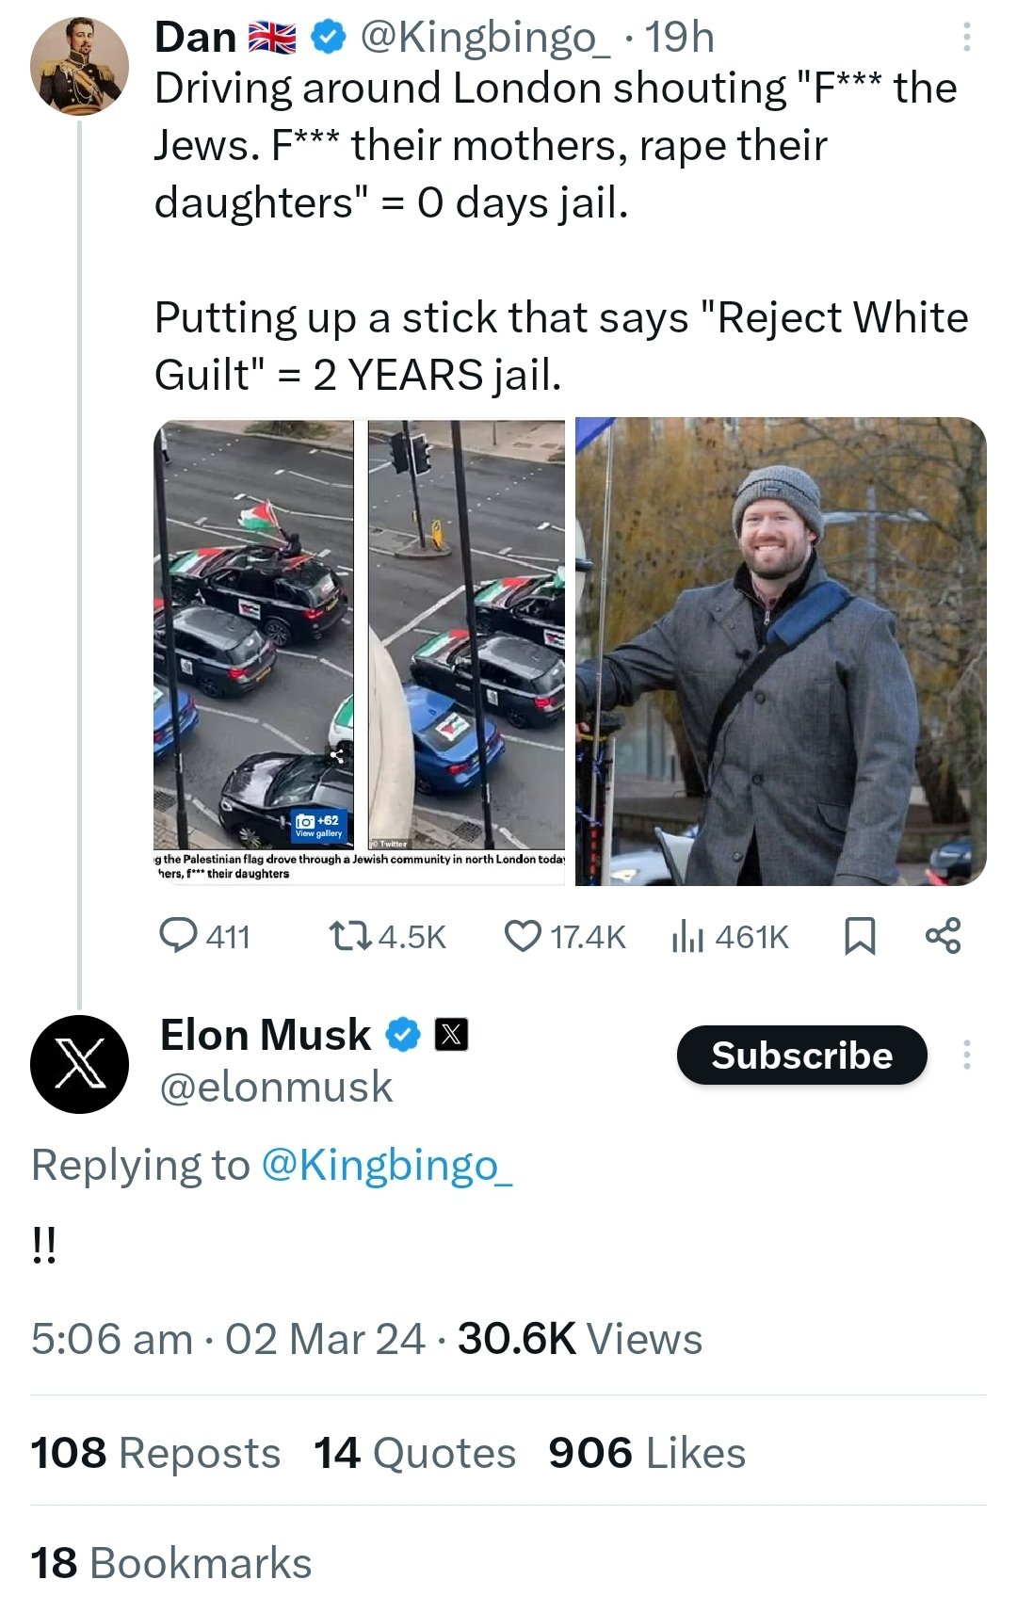Open the reply icon showing 411 comments
This screenshot has width=1017, height=1612.
179,936
